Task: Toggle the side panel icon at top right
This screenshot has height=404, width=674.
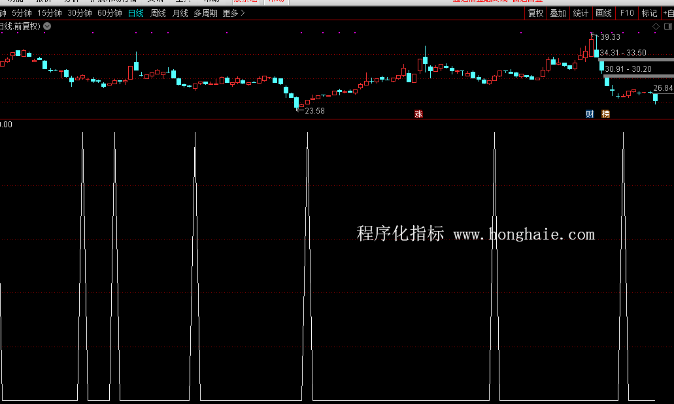Action: coord(668,26)
